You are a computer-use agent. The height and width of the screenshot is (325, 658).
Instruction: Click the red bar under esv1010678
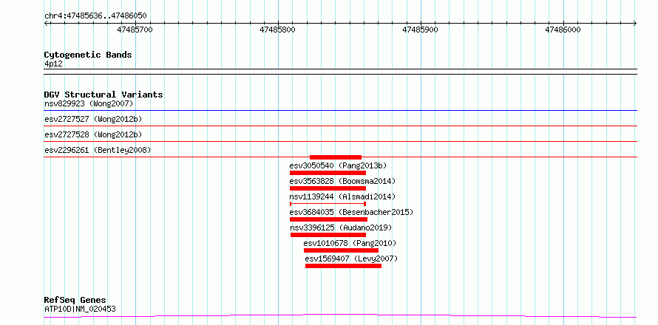(341, 250)
